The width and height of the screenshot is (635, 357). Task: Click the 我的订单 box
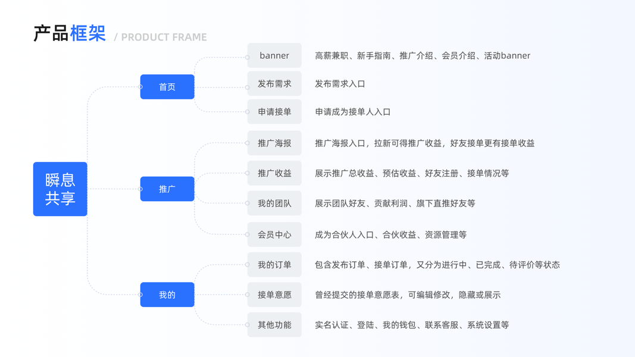274,265
